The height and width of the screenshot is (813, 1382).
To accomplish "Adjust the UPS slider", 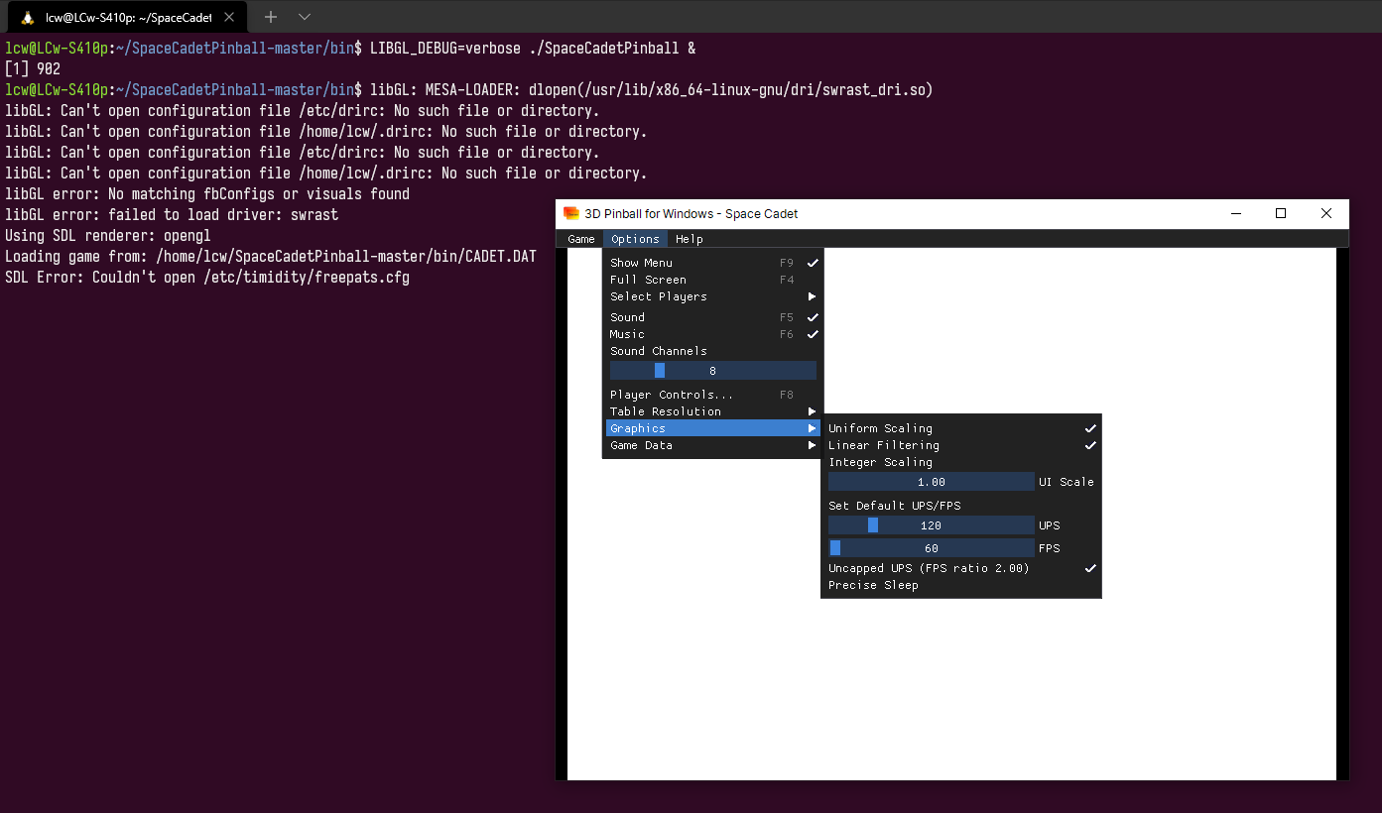I will tap(932, 525).
